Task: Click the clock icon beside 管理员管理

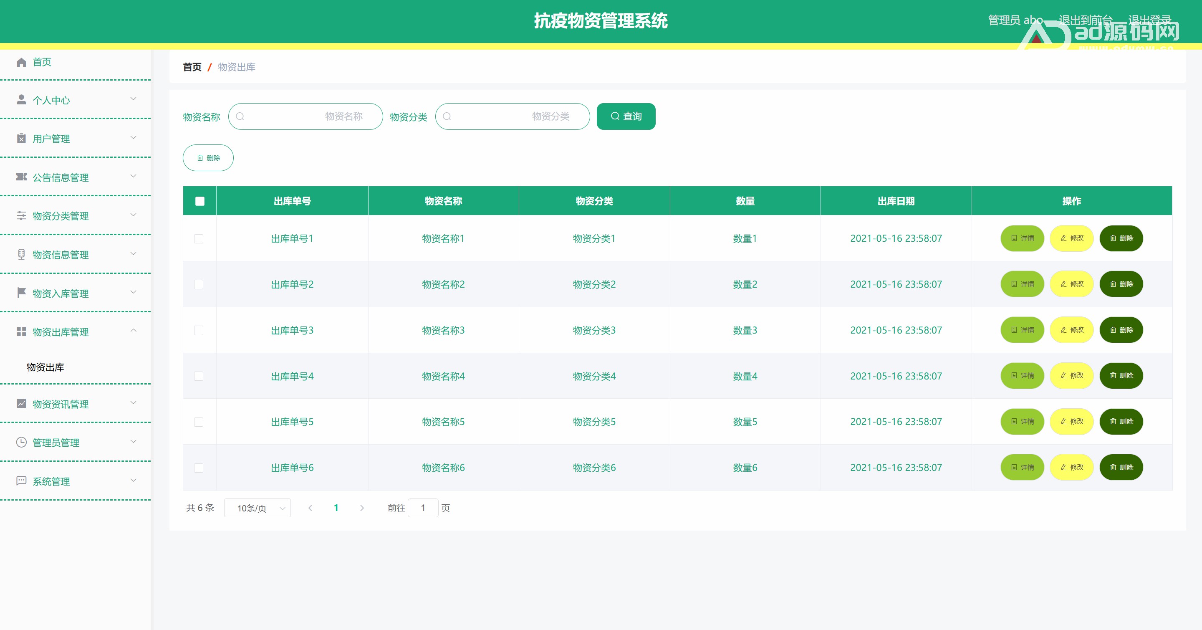Action: coord(21,443)
